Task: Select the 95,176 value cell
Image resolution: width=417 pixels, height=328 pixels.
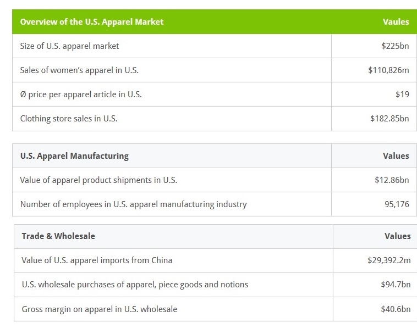Action: click(397, 204)
